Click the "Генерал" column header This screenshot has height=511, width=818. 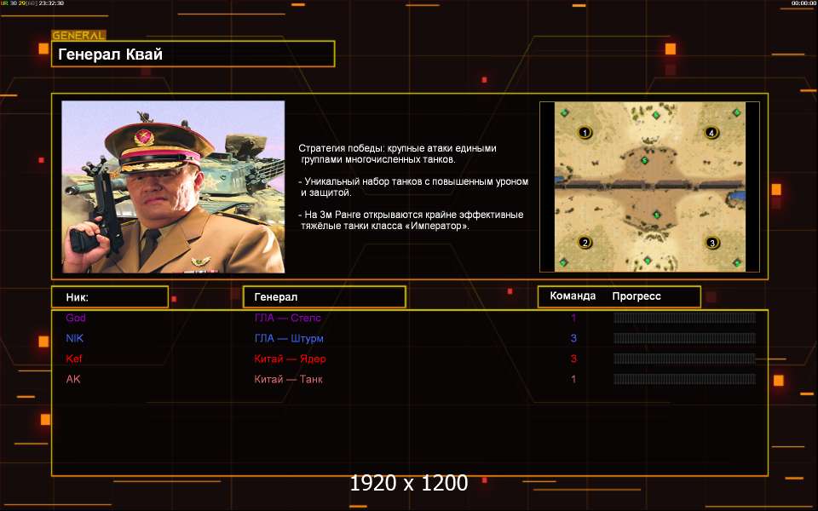tap(325, 296)
